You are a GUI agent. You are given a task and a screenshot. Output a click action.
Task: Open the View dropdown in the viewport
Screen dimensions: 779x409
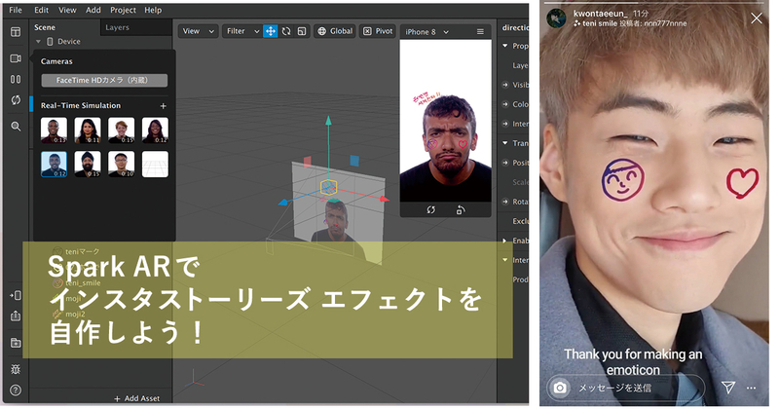(196, 31)
